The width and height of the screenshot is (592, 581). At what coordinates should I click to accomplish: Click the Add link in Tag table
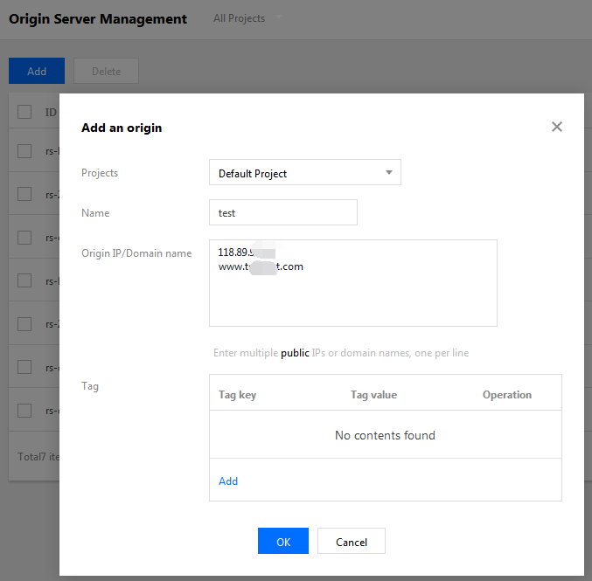tap(228, 481)
